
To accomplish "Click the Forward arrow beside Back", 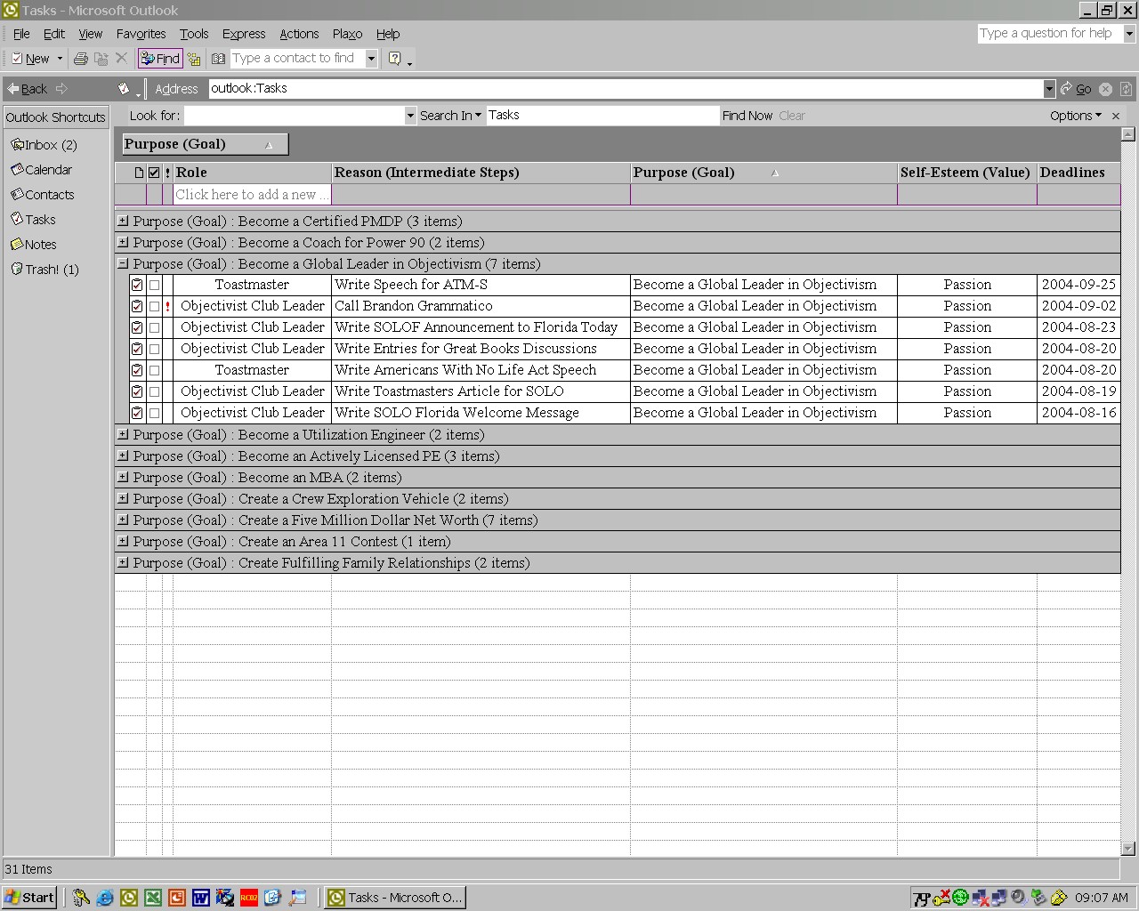I will point(61,88).
